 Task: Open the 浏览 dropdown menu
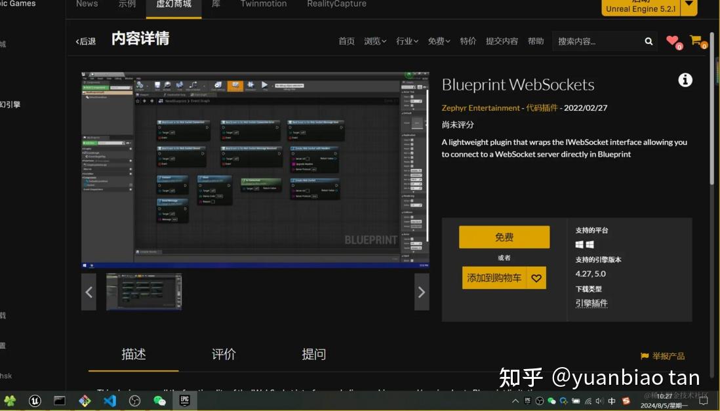point(374,41)
